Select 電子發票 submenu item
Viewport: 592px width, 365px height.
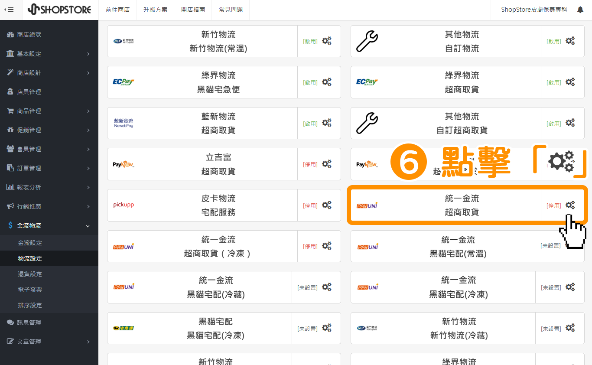tap(49, 290)
